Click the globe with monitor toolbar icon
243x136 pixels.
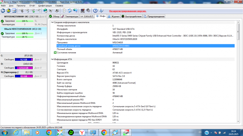[75, 11]
